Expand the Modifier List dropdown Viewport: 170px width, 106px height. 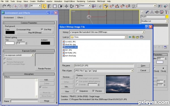coord(167,21)
